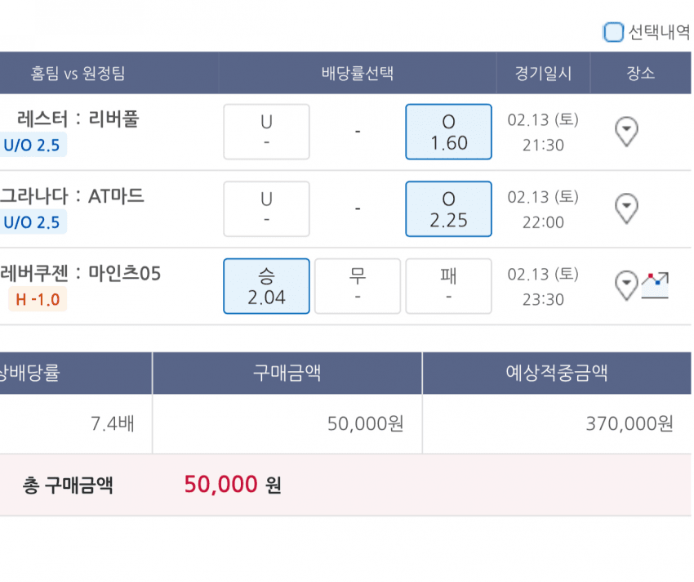Open location pin for 레버쿠젠 : 마인츠05 match
694x582 pixels.
pyautogui.click(x=625, y=285)
